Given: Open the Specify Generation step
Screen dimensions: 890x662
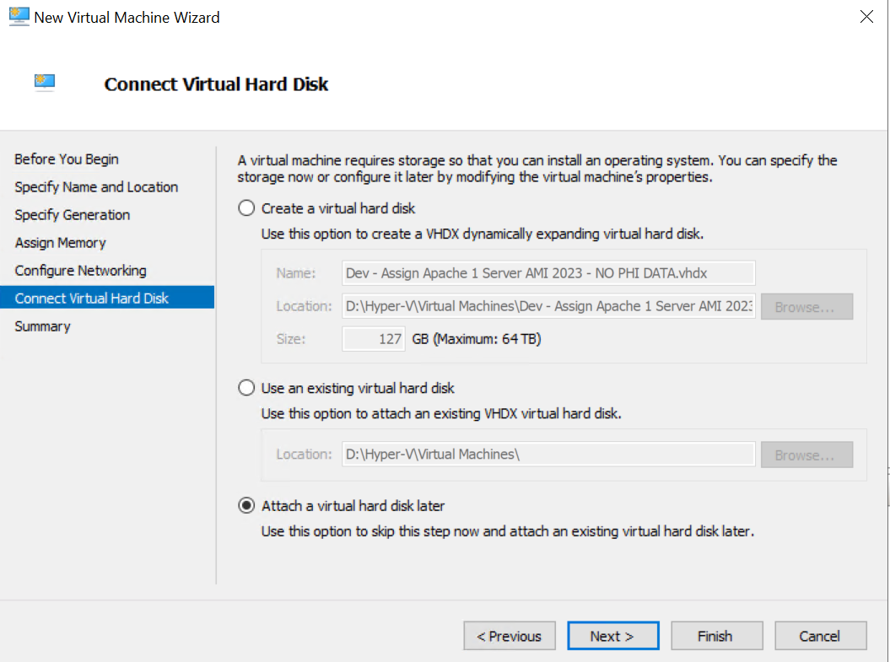Looking at the screenshot, I should tap(72, 215).
